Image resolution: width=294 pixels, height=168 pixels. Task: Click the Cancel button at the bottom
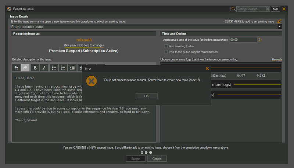(x=157, y=158)
